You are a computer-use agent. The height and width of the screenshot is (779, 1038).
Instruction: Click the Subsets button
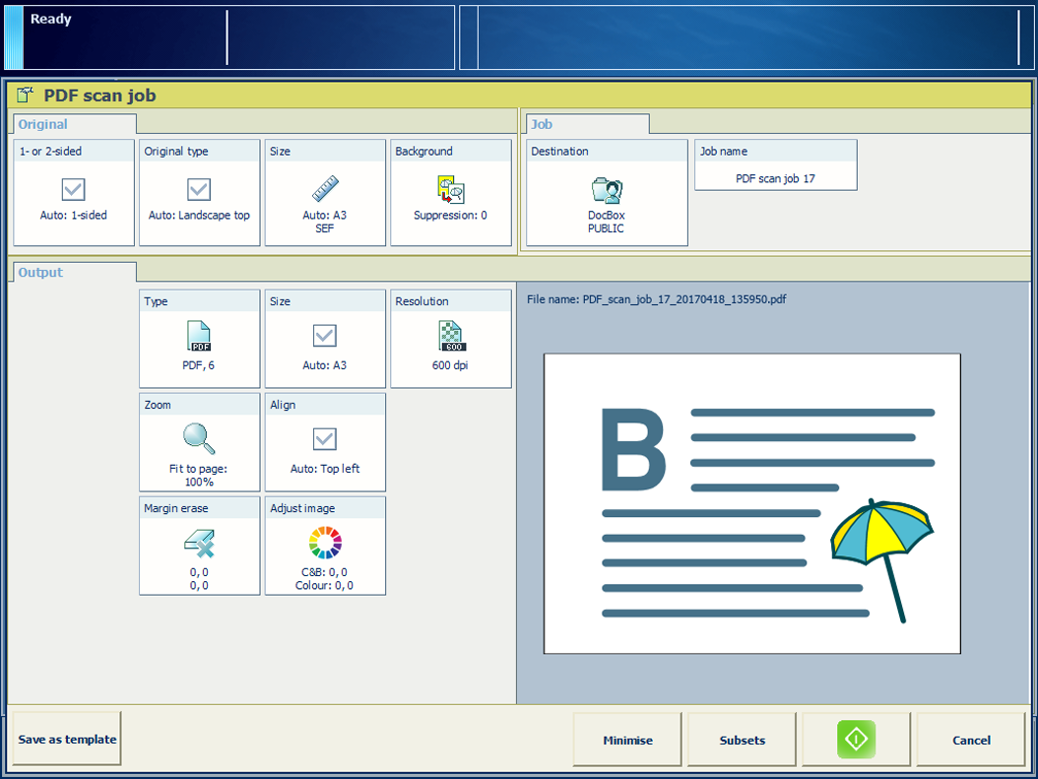742,740
